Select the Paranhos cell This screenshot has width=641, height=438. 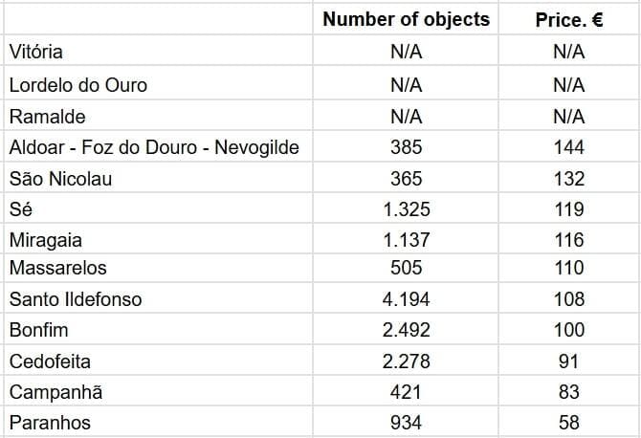(50, 423)
